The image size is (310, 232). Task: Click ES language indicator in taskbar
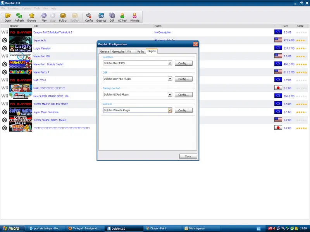(x=258, y=229)
